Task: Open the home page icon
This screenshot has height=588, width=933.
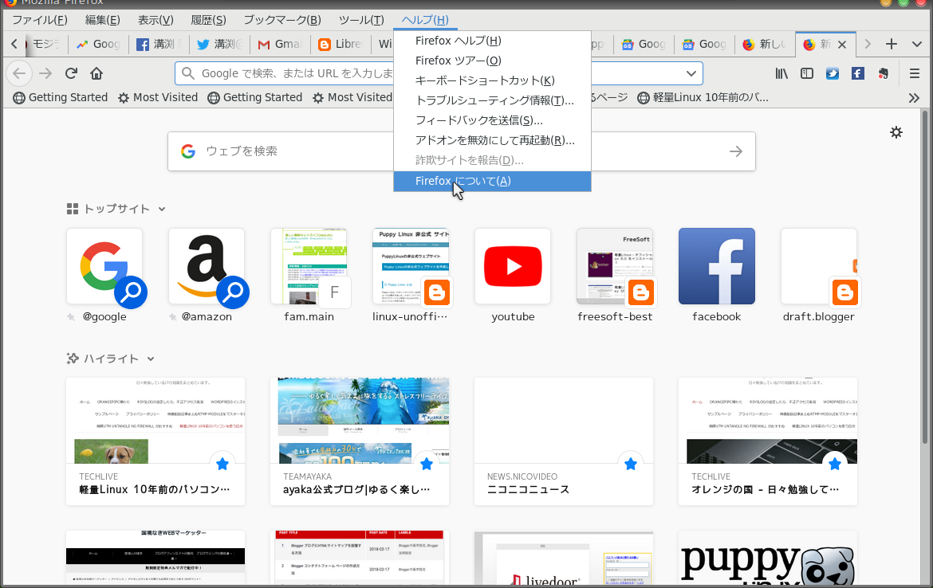Action: coord(96,74)
